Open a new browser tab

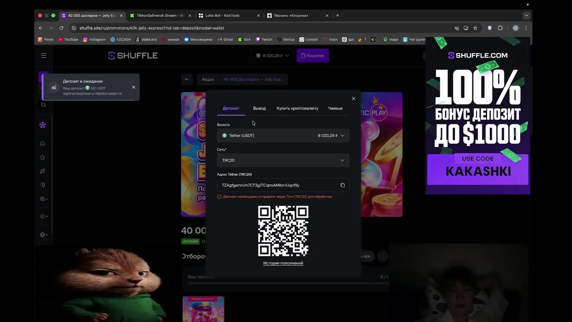coord(337,15)
